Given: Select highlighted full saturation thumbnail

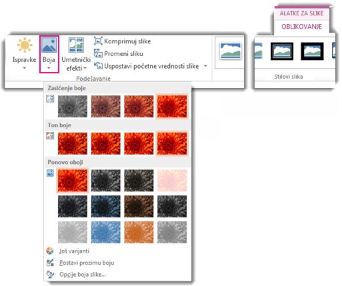Looking at the screenshot, I should click(x=172, y=107).
